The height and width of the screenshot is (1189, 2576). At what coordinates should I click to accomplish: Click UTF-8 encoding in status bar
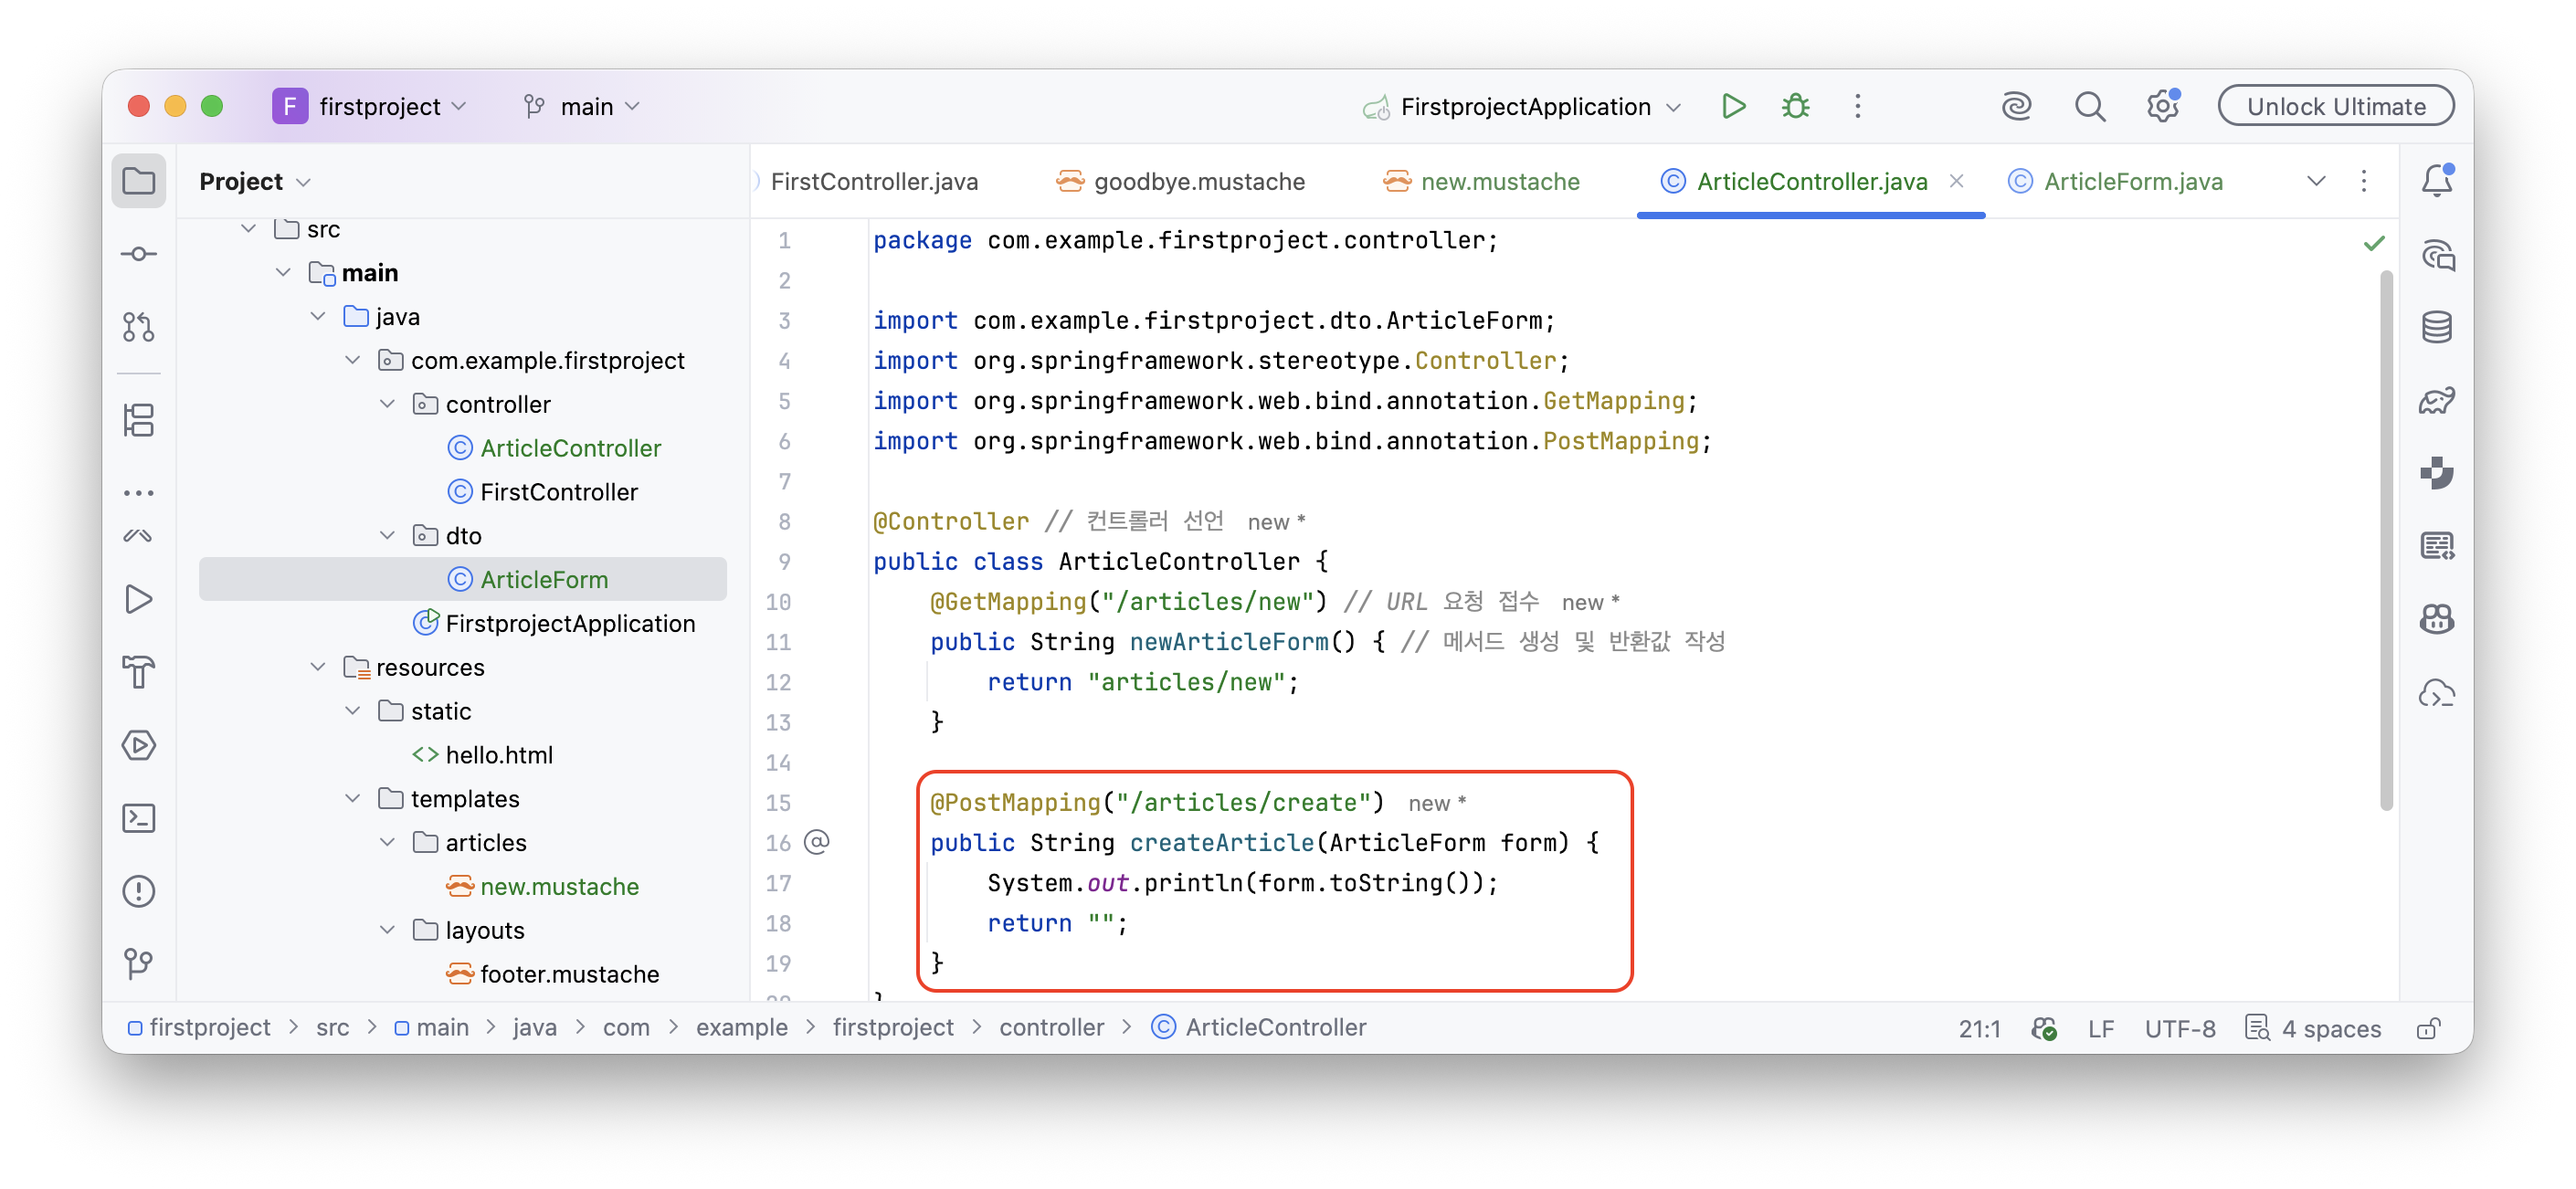pyautogui.click(x=2179, y=1028)
